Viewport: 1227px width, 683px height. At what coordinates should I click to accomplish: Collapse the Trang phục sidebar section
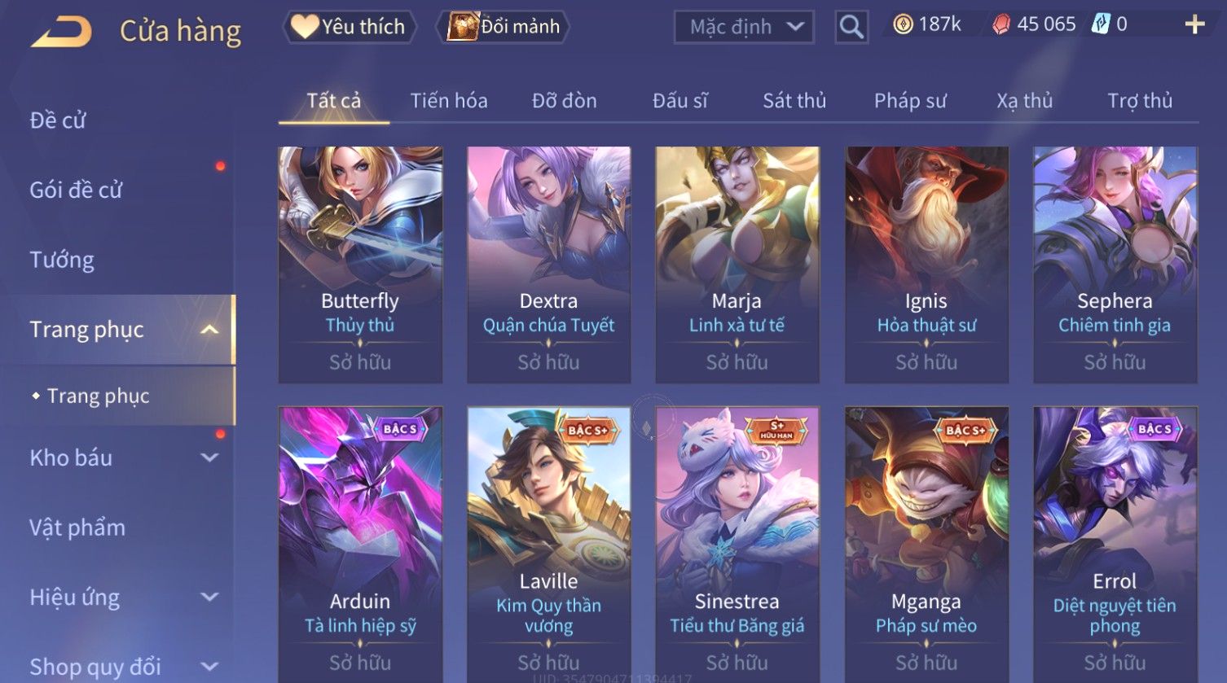point(209,330)
